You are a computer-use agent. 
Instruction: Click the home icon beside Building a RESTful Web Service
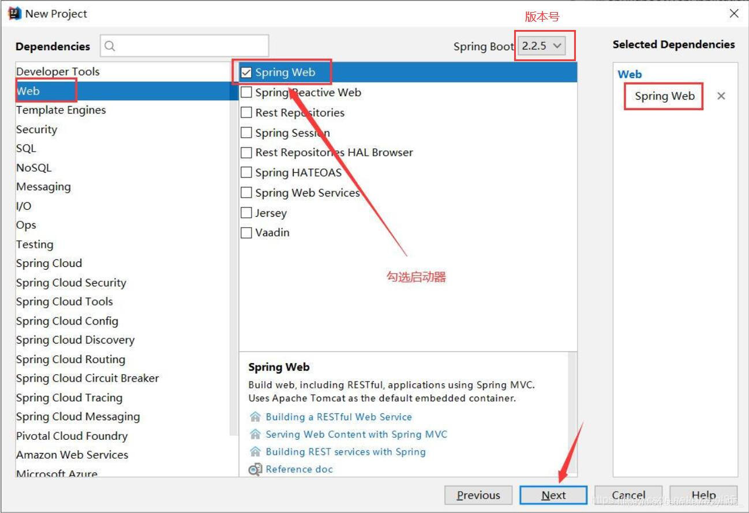(x=255, y=417)
